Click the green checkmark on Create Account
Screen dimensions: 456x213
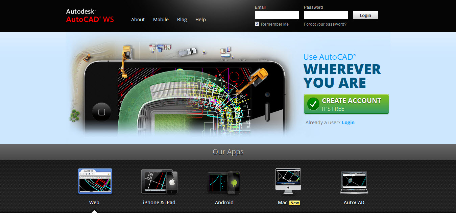[313, 104]
